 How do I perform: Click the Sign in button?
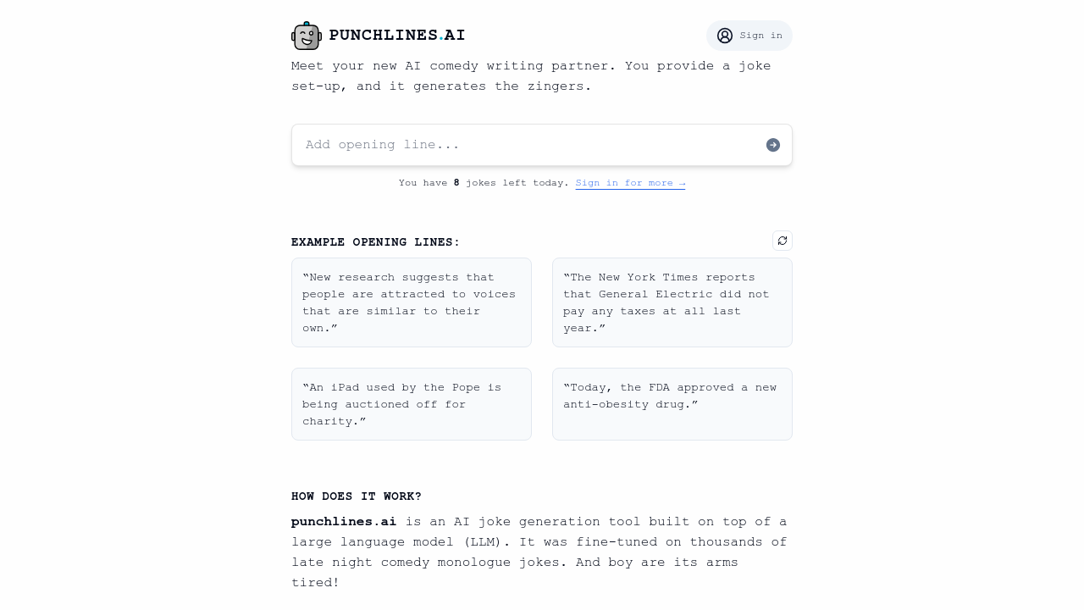749,35
